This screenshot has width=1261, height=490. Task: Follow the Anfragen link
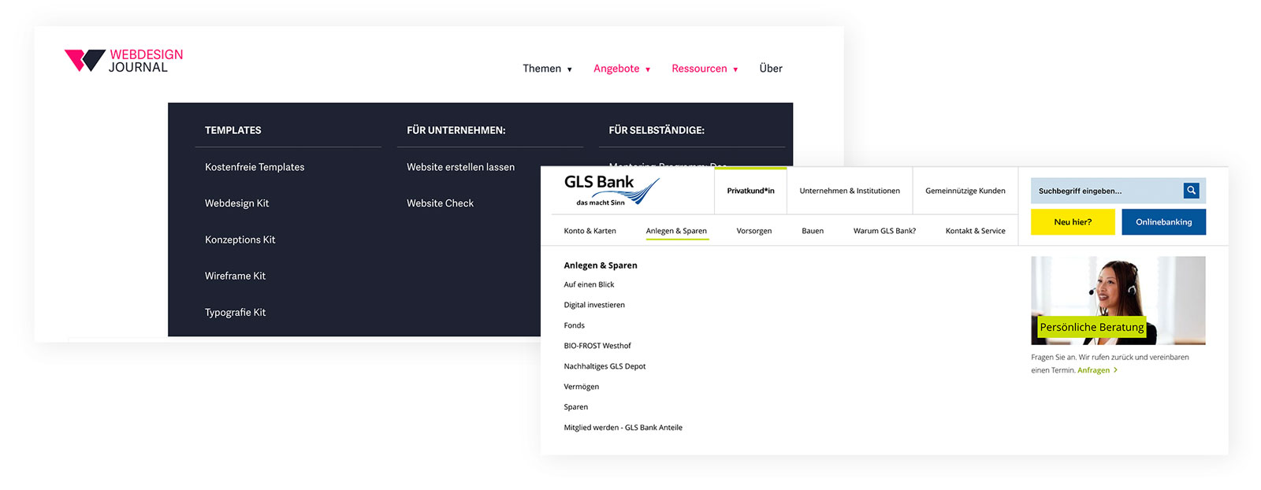pyautogui.click(x=1097, y=370)
